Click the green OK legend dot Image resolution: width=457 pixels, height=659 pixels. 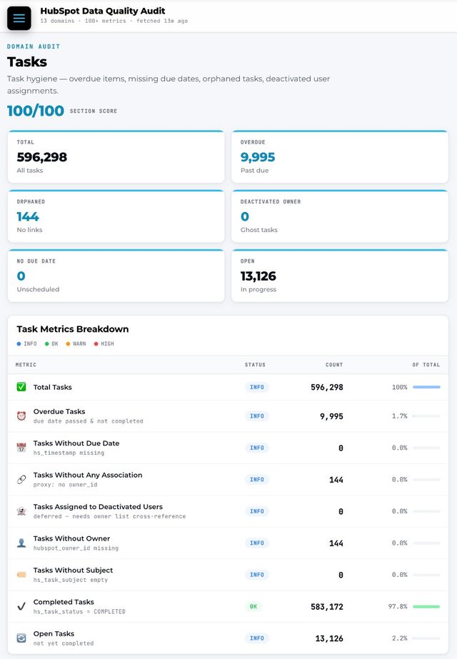[47, 344]
